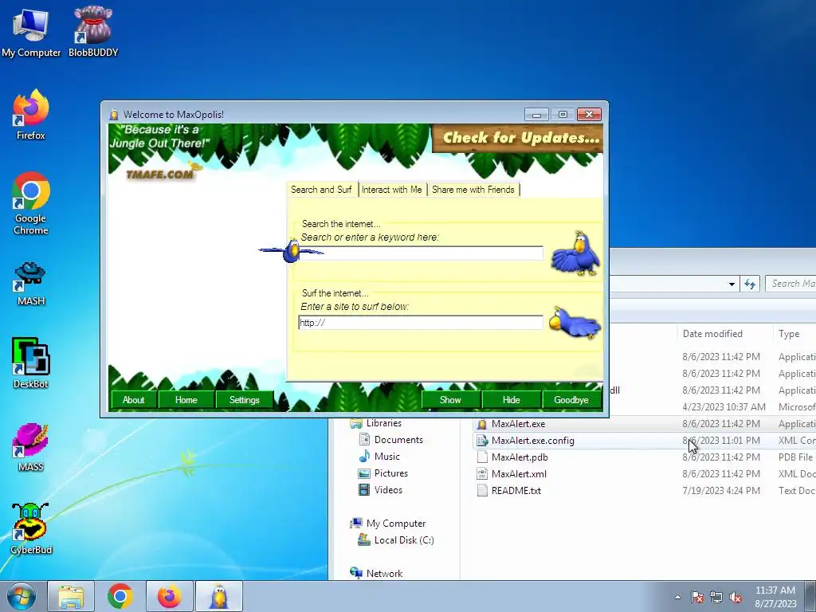Click the MaxAlert.exe file icon in Explorer
This screenshot has height=612, width=816.
482,424
